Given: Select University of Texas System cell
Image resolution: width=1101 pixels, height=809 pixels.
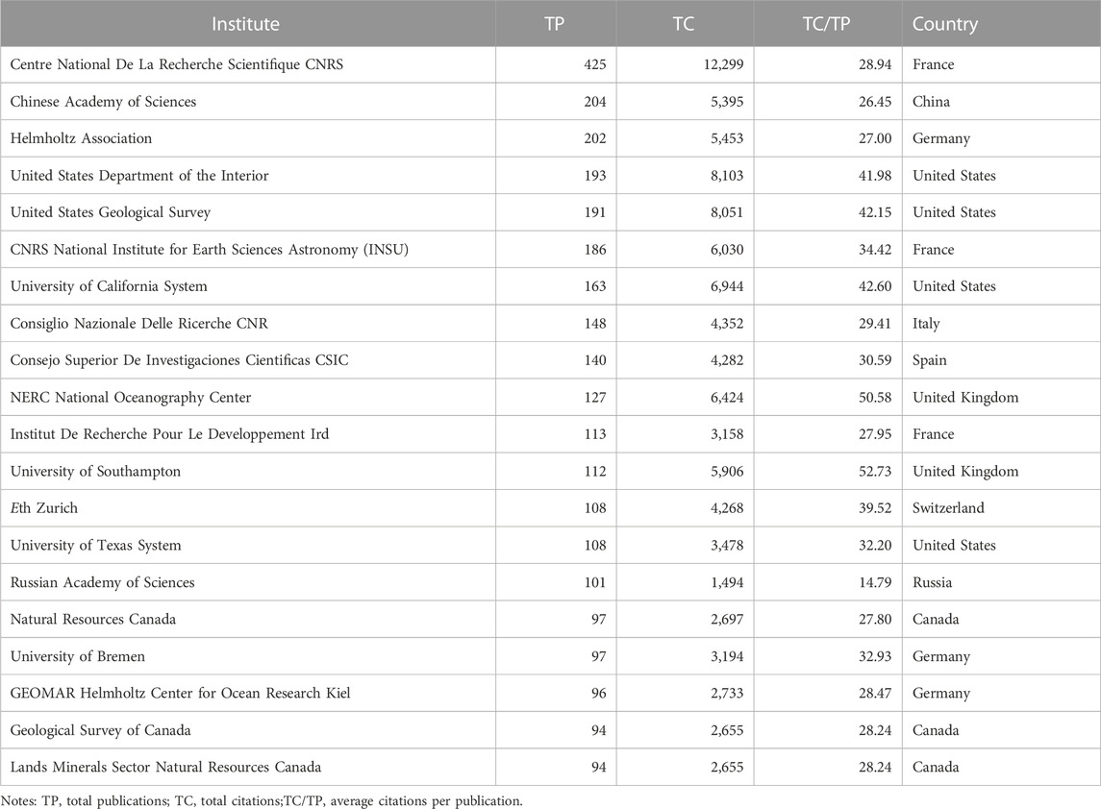Looking at the screenshot, I should click(x=95, y=545).
